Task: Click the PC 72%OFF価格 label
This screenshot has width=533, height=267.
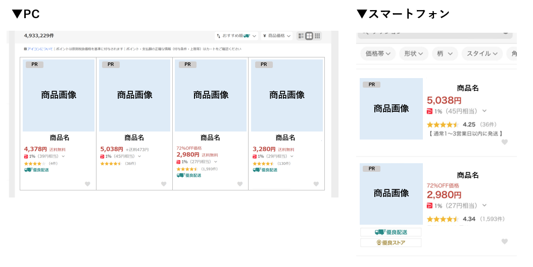Action: [189, 148]
